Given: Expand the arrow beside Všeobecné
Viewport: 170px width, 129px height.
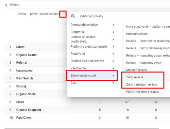Looking at the screenshot, I should point(113,68).
